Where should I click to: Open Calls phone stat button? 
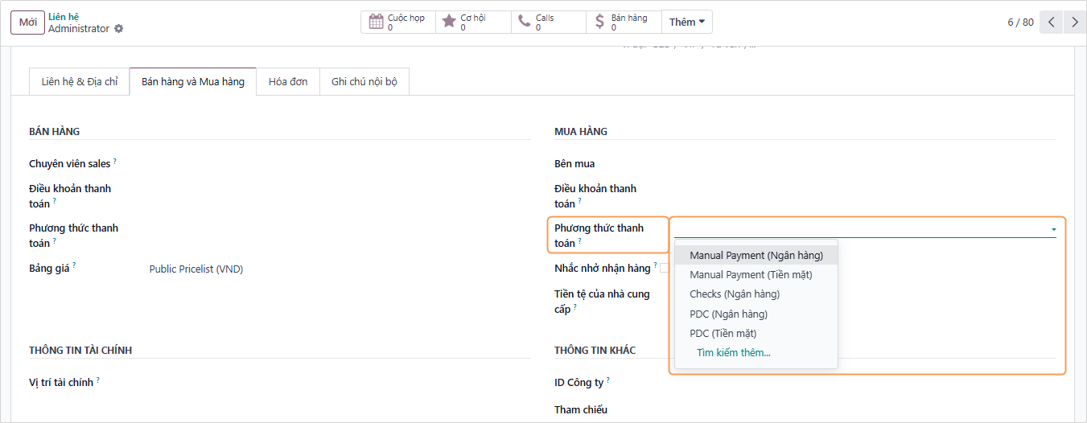tap(548, 22)
